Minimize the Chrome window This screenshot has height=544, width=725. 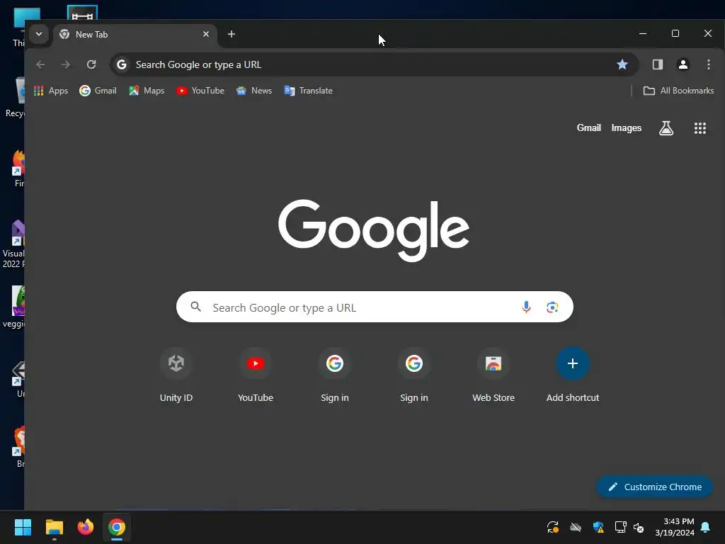[643, 34]
